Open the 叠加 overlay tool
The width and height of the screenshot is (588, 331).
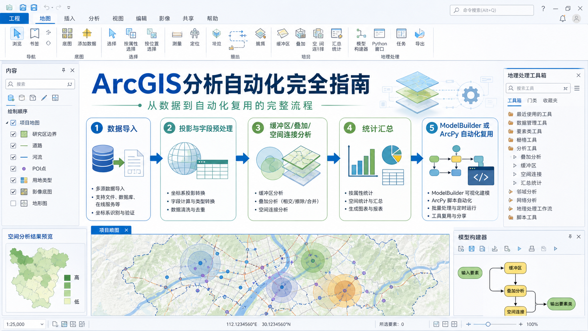[x=301, y=37]
